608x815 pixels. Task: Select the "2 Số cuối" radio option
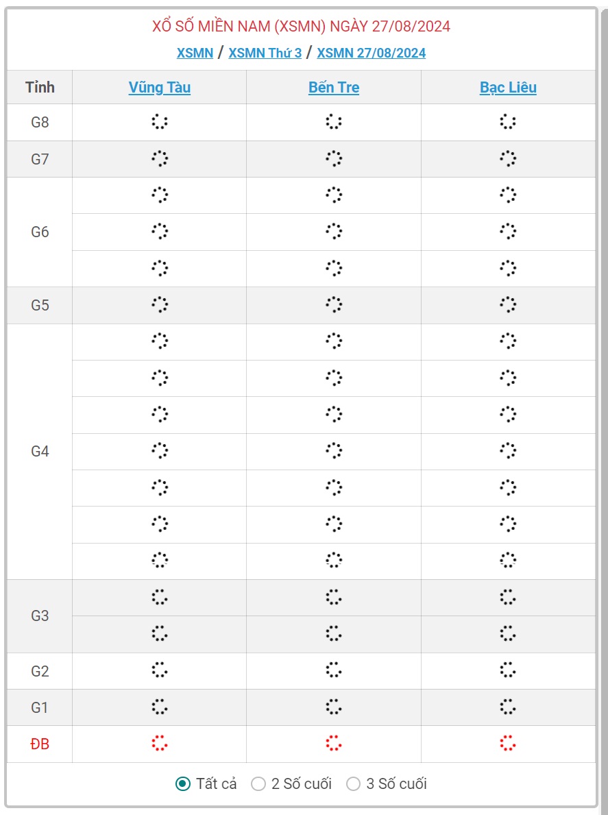point(258,783)
